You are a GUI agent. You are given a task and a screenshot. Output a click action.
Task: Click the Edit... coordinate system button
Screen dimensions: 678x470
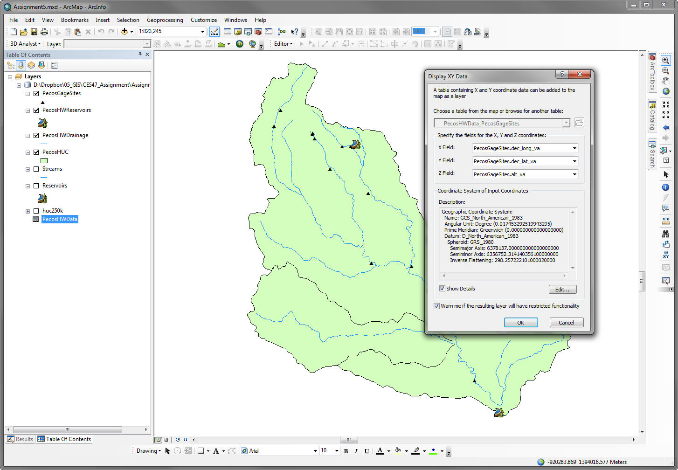click(562, 290)
